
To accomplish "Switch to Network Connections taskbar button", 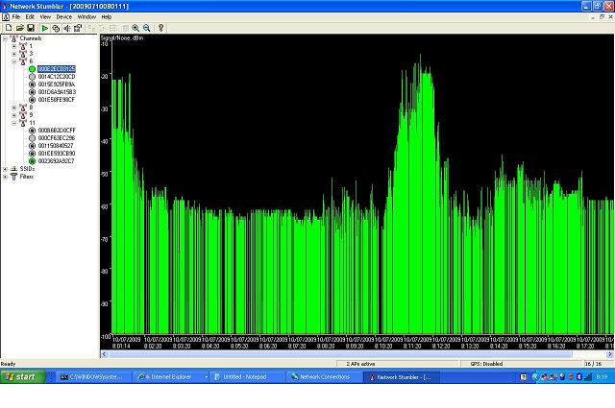I will coord(326,377).
